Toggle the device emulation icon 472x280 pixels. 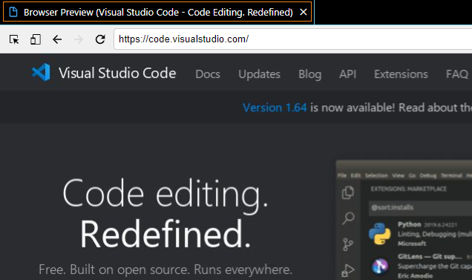point(36,39)
